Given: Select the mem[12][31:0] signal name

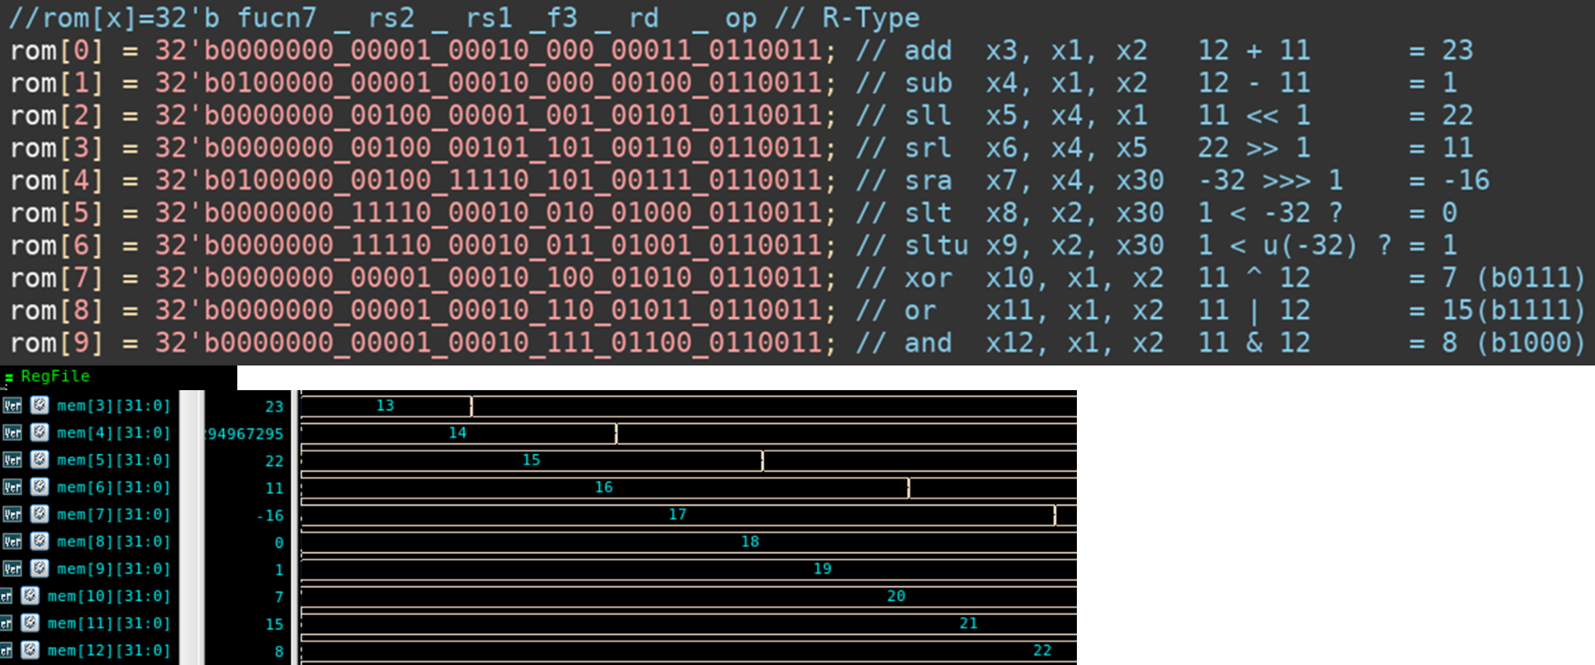Looking at the screenshot, I should [x=108, y=650].
